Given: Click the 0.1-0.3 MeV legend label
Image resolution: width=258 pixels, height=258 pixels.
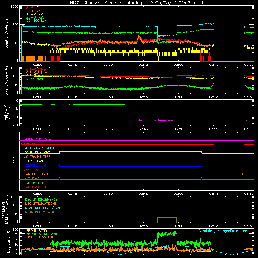Looking at the screenshot, I should click(x=37, y=69).
